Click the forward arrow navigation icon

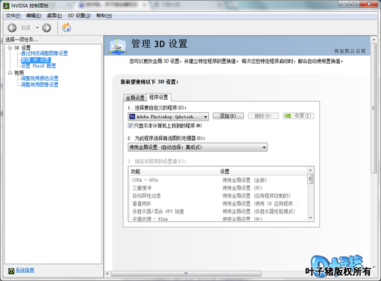[47, 28]
